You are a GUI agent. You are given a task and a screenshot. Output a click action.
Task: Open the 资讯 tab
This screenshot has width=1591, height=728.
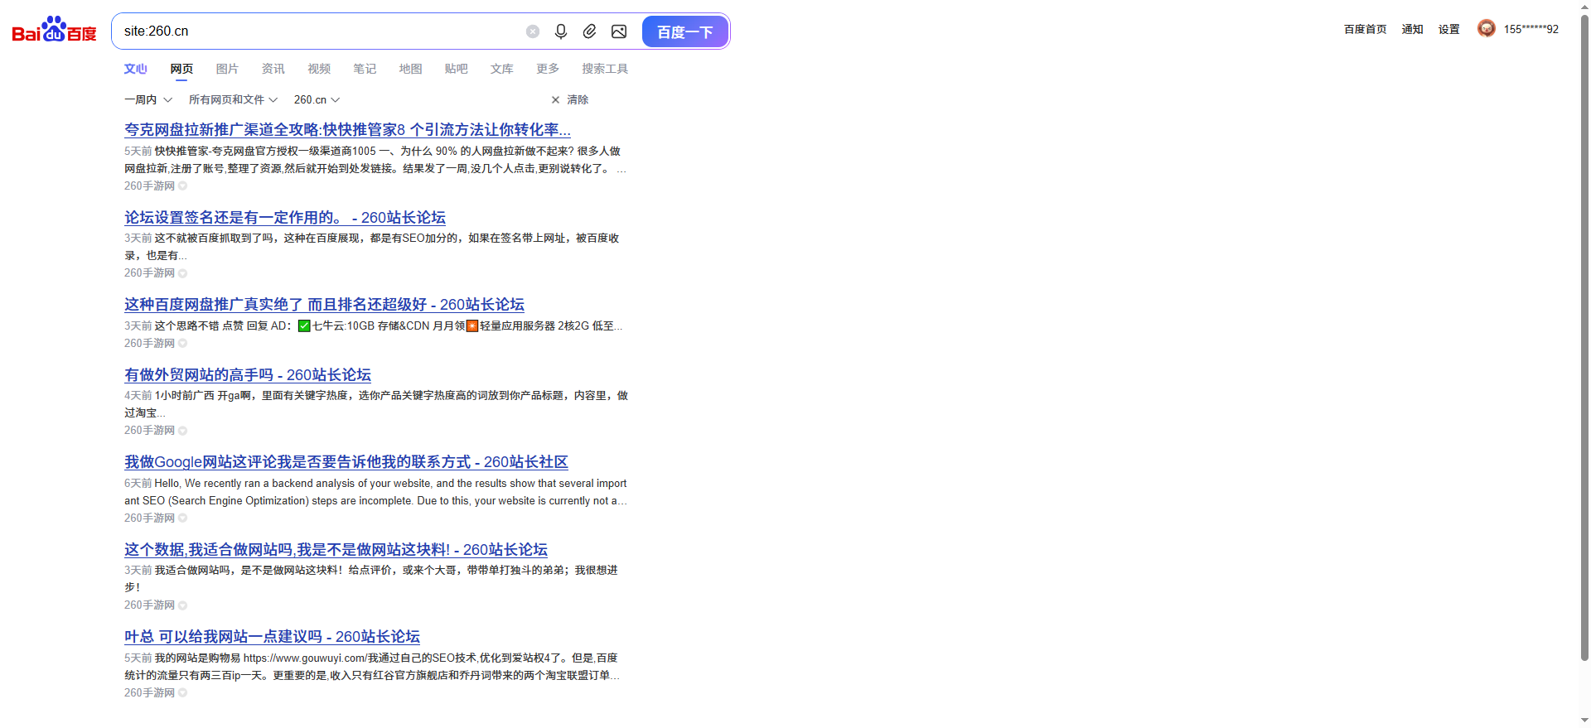(x=273, y=69)
